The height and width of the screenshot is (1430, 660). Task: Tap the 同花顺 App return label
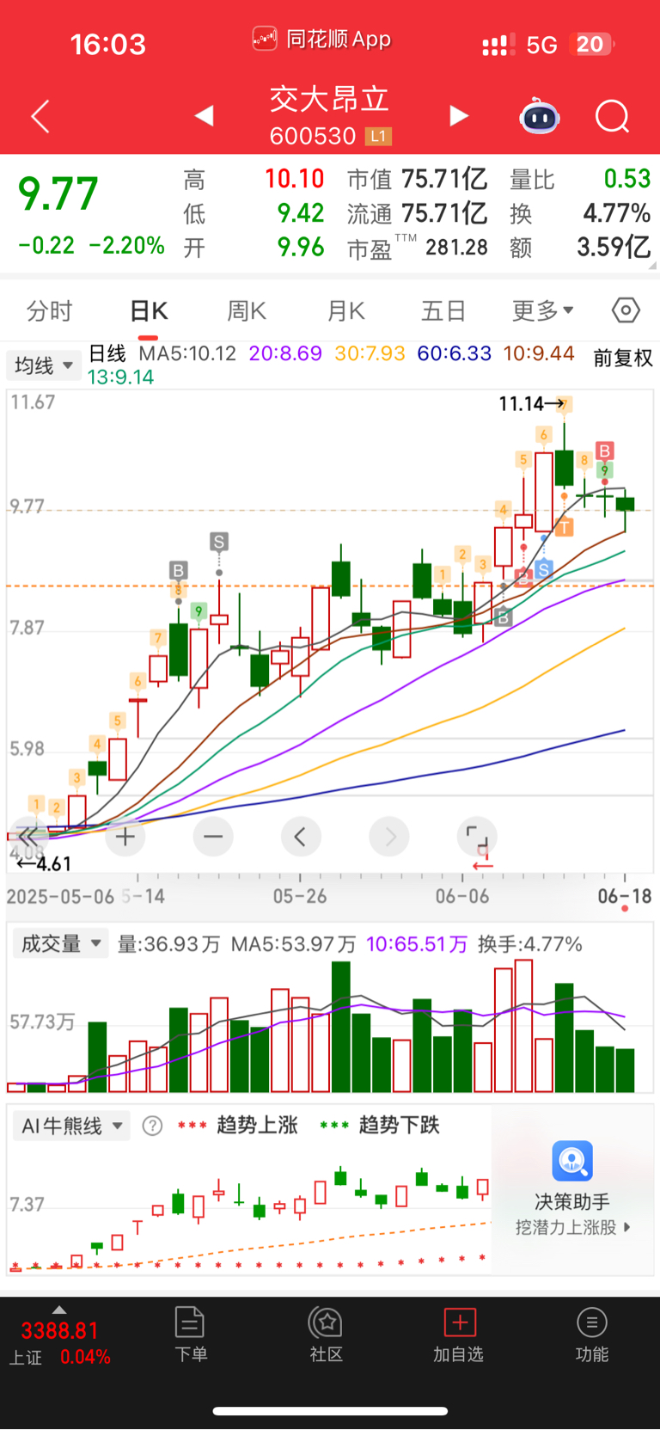tap(322, 39)
